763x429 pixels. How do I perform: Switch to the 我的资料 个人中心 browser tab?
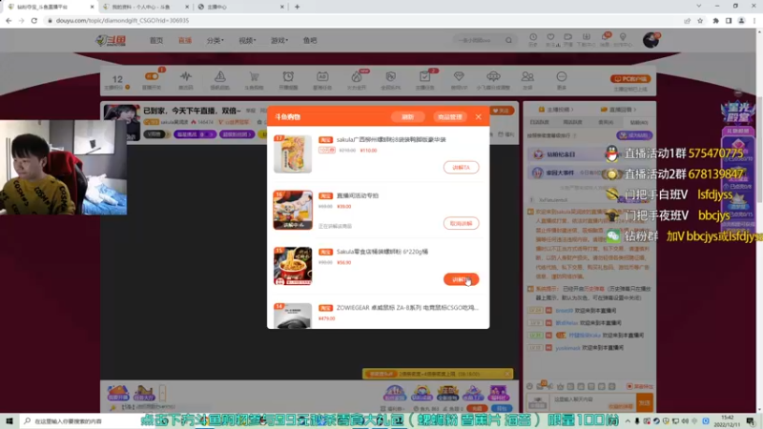tap(145, 7)
